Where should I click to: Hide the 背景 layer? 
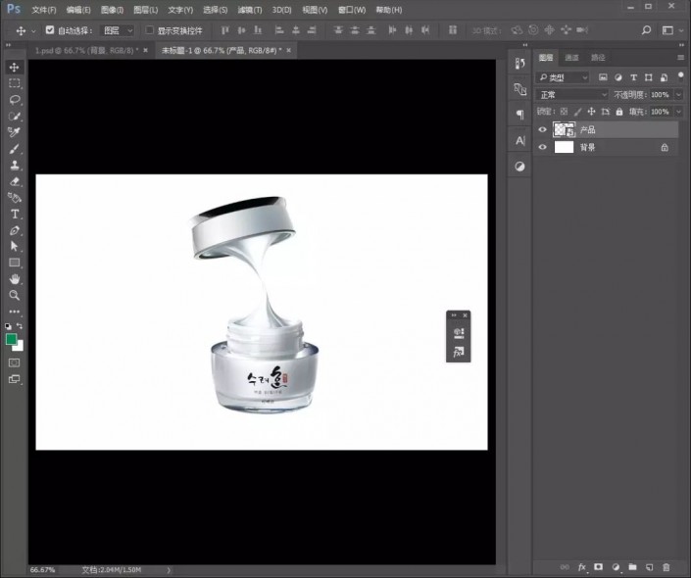tap(542, 147)
